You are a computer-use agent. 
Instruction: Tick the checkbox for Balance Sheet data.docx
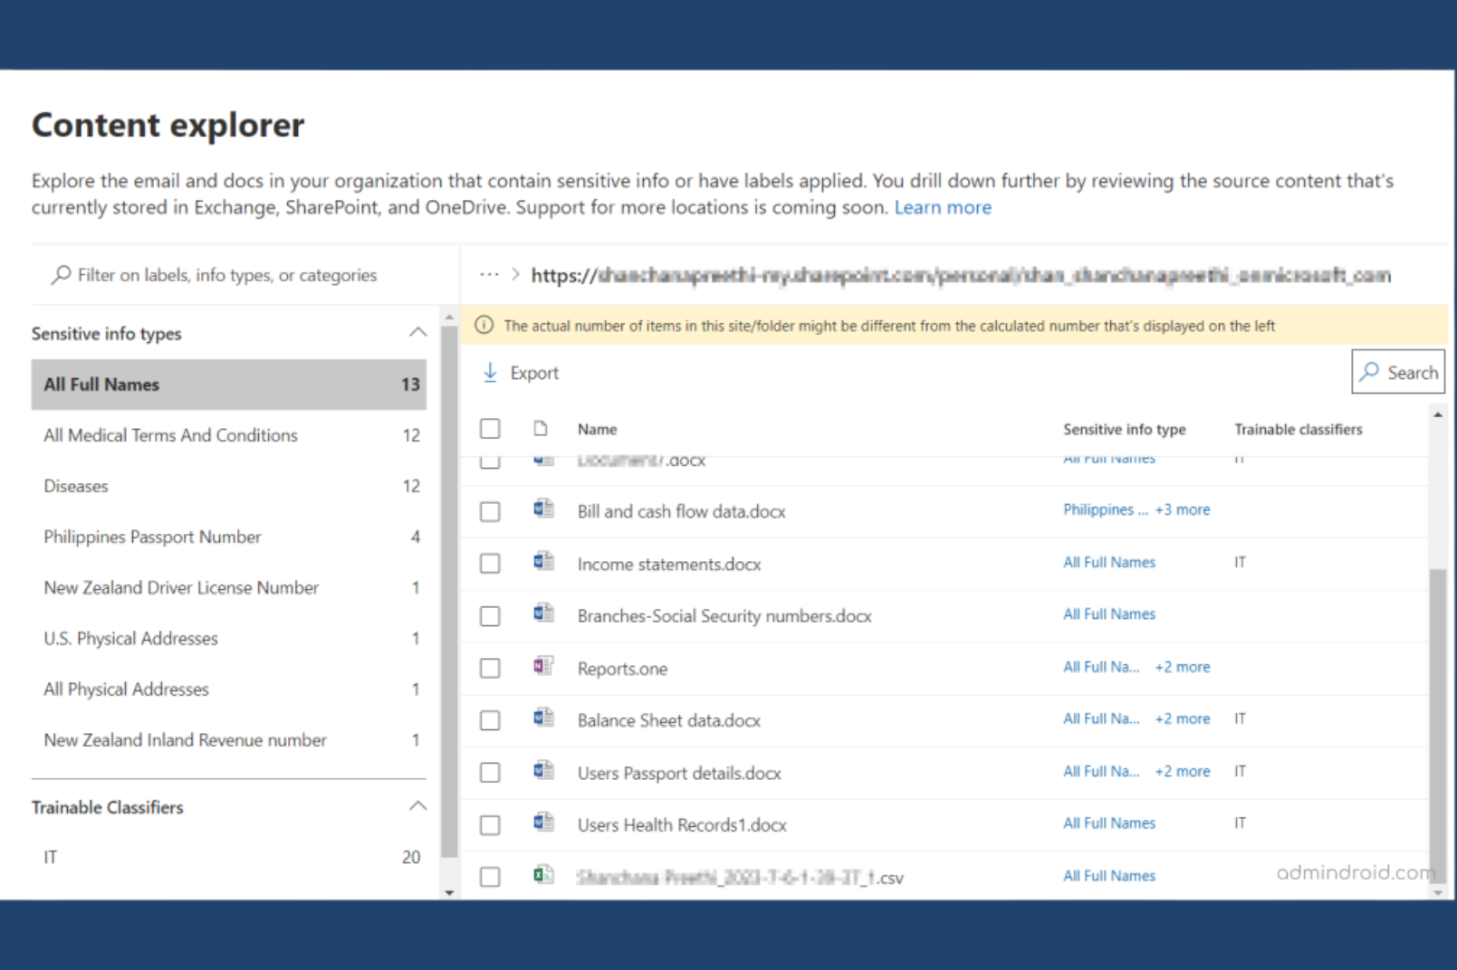(490, 720)
